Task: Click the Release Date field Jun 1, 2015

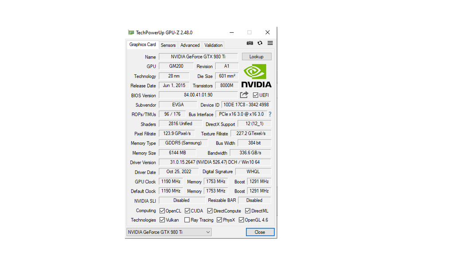Action: (x=174, y=85)
